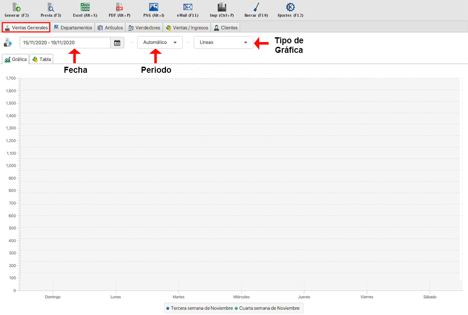The image size is (468, 315).
Task: Save chart using PNG (Alt+I) icon
Action: coord(153,7)
